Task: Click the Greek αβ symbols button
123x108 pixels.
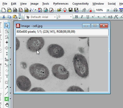Action: pos(110,17)
